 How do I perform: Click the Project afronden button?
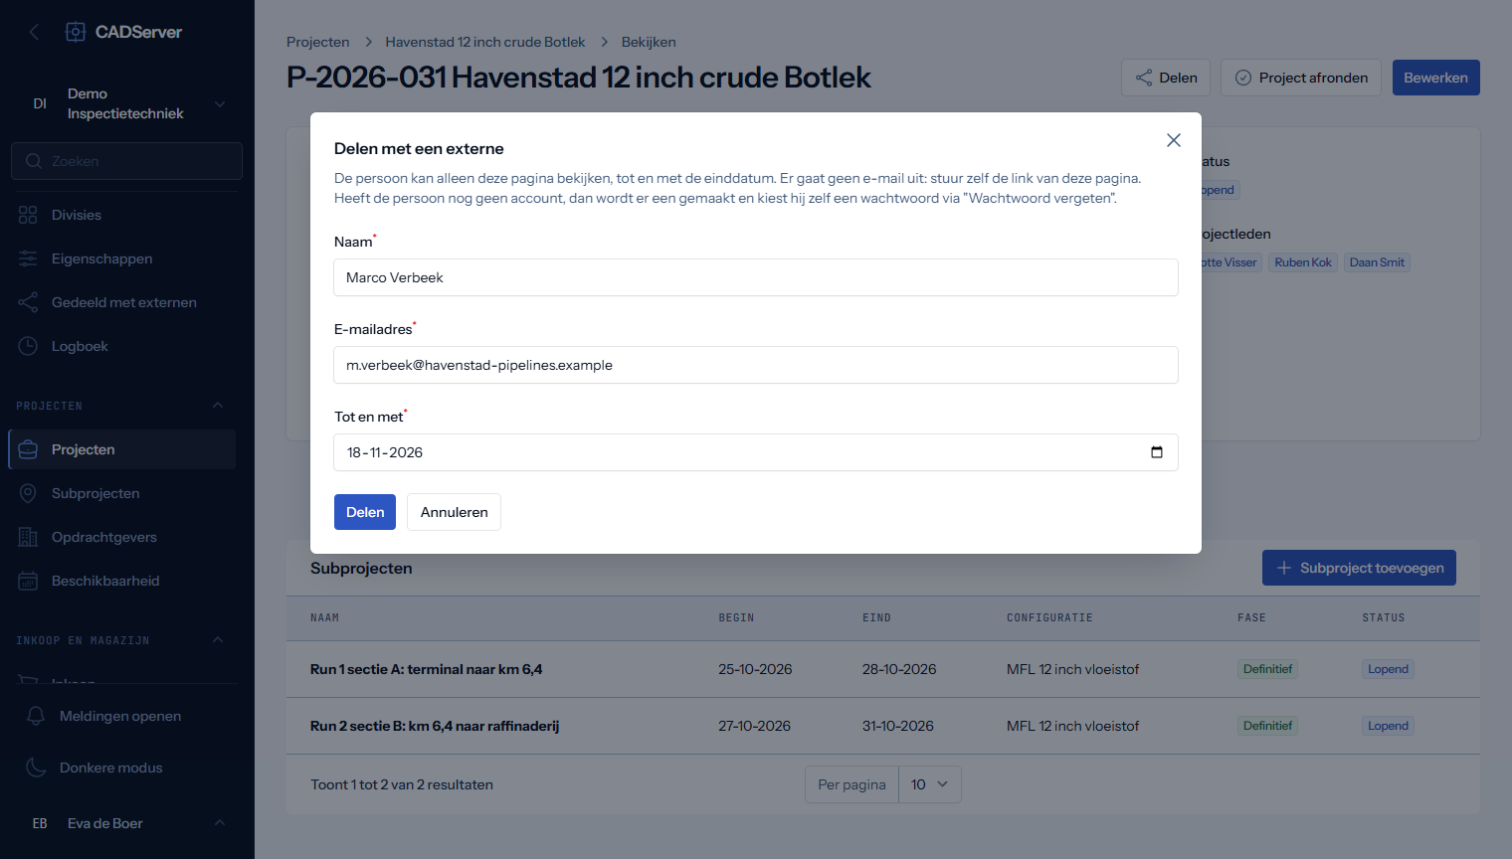point(1301,78)
